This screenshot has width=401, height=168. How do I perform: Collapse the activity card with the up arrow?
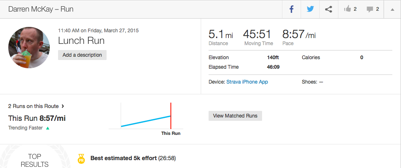[x=392, y=10]
